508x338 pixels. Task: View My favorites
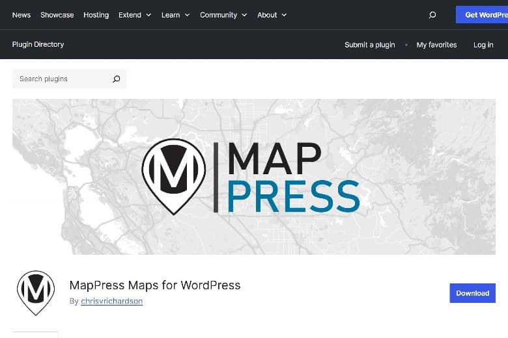tap(436, 45)
